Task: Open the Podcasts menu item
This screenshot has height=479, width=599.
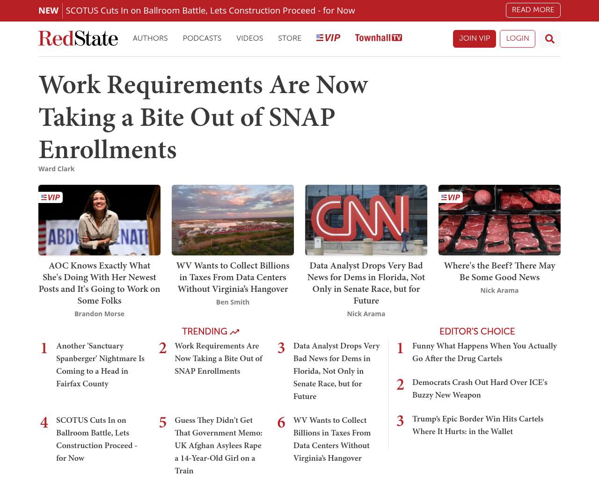Action: point(202,38)
